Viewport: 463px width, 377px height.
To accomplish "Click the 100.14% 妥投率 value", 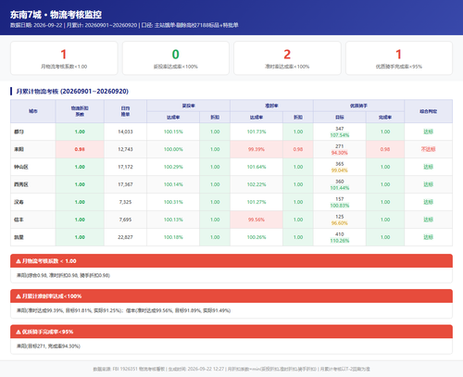I will (173, 184).
